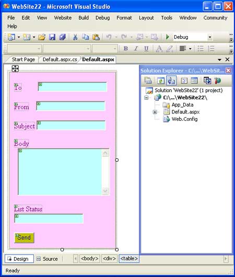235x277 pixels.
Task: Click the View Designer icon in Solution Explorer
Action: point(194,80)
